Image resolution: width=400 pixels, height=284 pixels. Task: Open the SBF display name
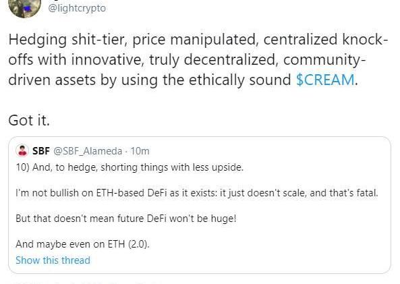(41, 151)
